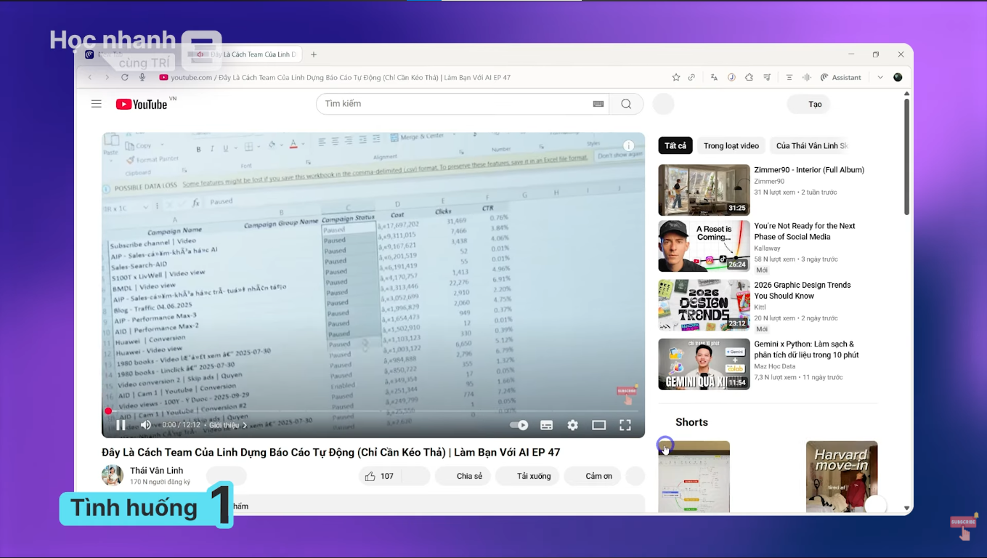
Task: Expand the 'Giới thiệu' chapter chevron
Action: coord(245,425)
